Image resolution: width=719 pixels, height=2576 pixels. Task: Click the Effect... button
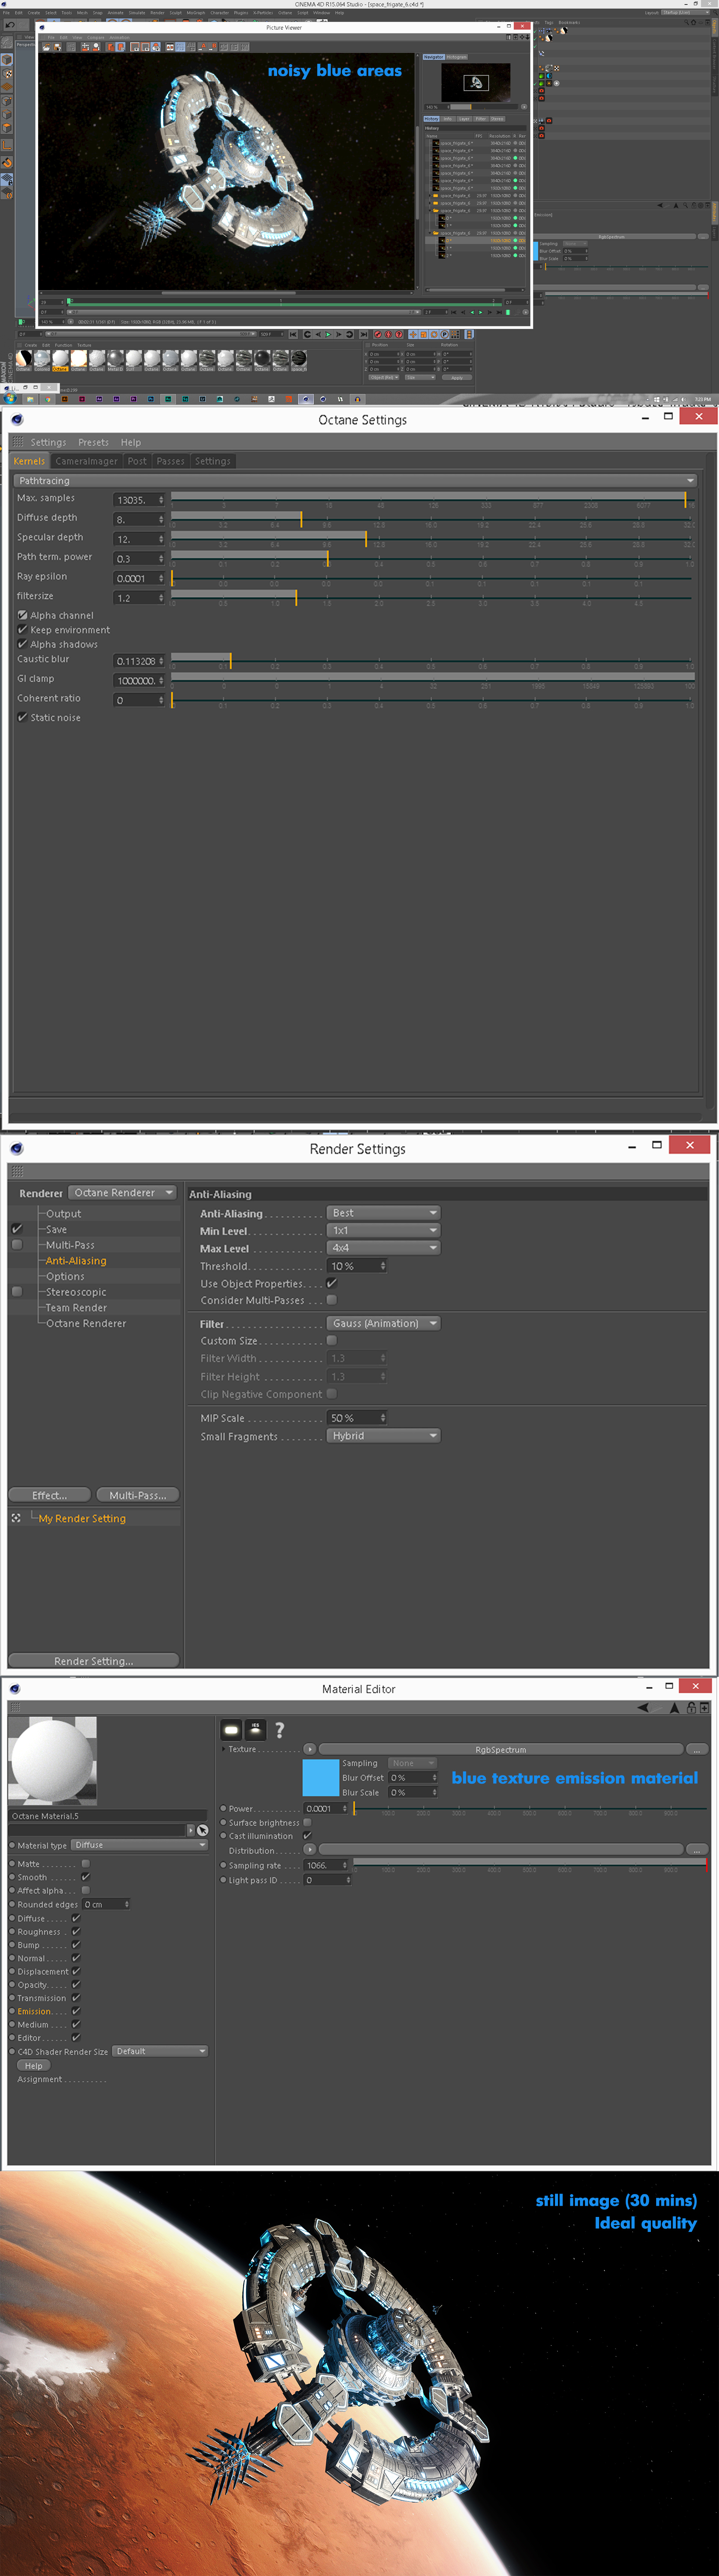click(x=49, y=1495)
